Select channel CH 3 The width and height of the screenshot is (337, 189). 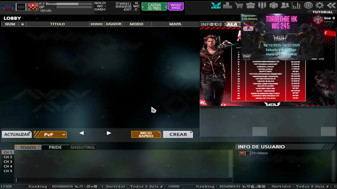coord(8,162)
